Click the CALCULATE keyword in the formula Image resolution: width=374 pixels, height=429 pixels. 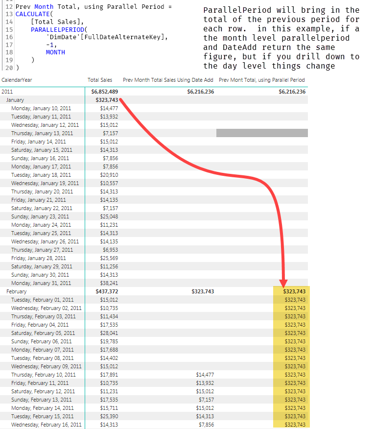[x=32, y=14]
